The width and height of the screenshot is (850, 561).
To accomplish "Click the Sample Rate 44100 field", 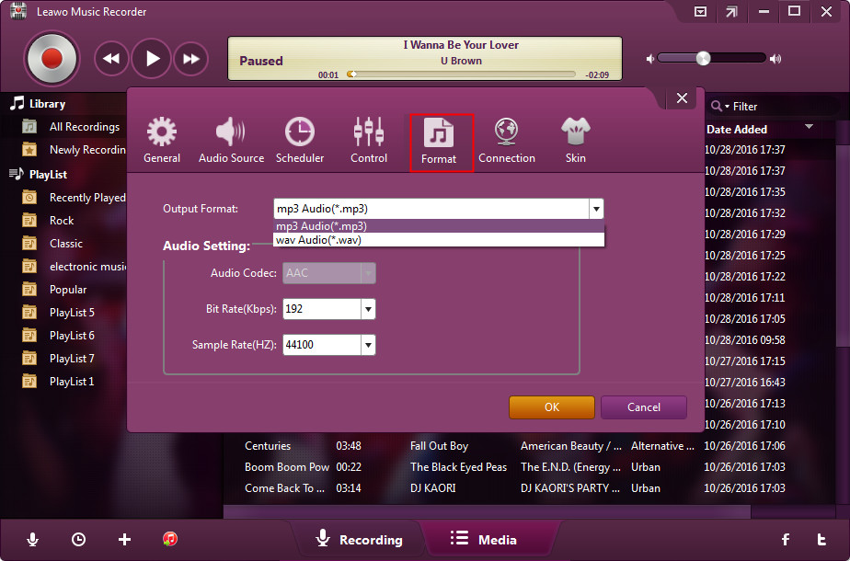I will point(322,345).
